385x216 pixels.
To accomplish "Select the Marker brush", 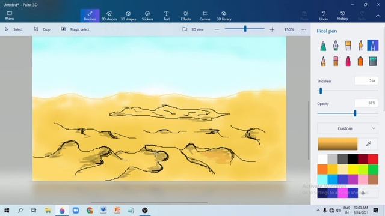I will coord(323,46).
